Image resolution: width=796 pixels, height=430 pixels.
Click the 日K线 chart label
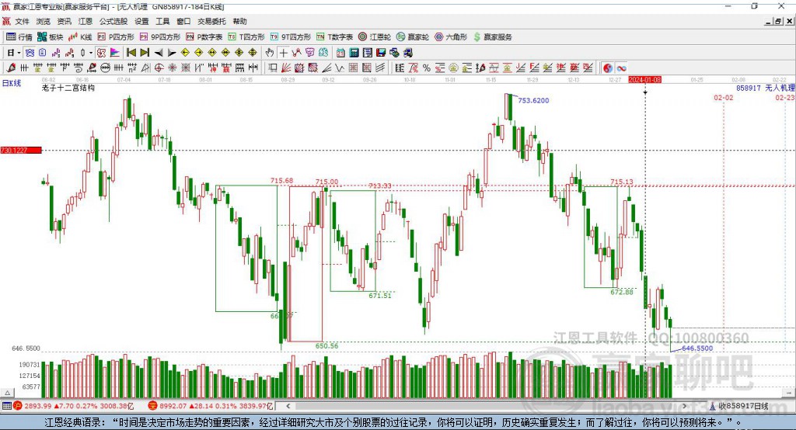[12, 83]
